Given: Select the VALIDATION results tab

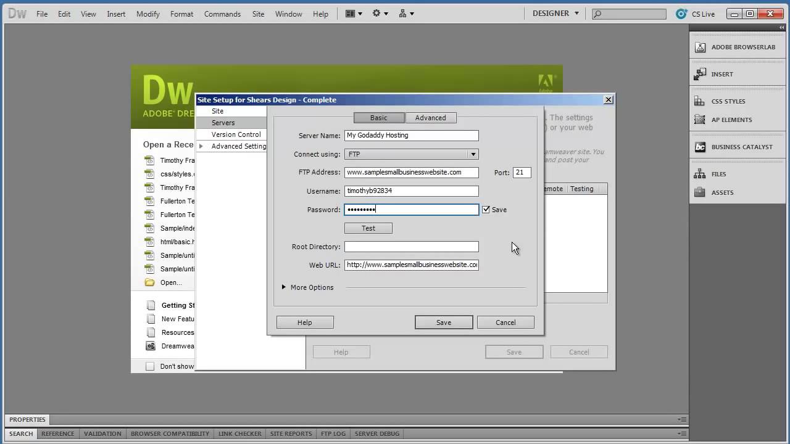Looking at the screenshot, I should 102,434.
